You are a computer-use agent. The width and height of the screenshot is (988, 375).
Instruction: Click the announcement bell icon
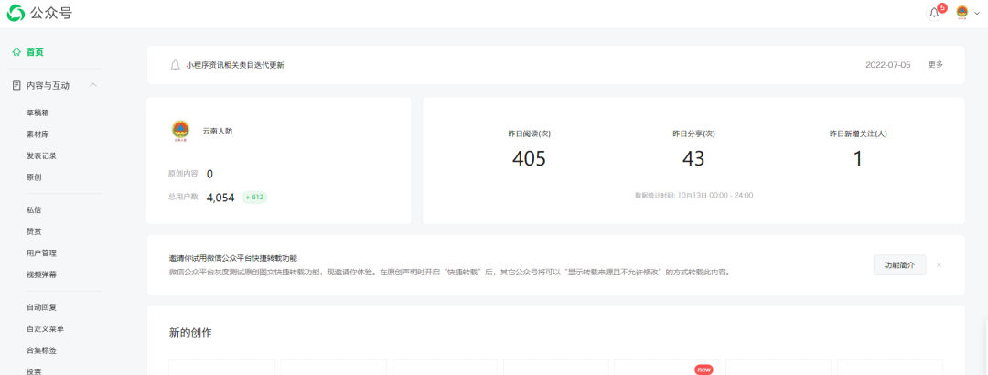pyautogui.click(x=175, y=65)
